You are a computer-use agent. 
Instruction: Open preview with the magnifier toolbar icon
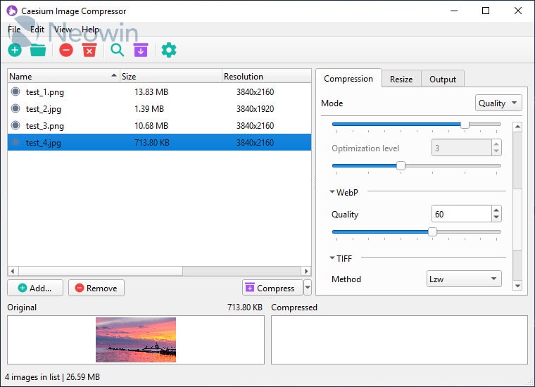coord(117,50)
